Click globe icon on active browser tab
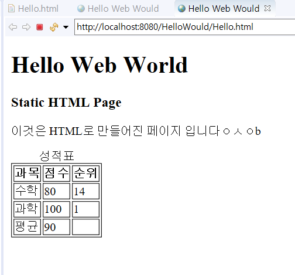Screen dimensions: 295x275 click(x=181, y=8)
